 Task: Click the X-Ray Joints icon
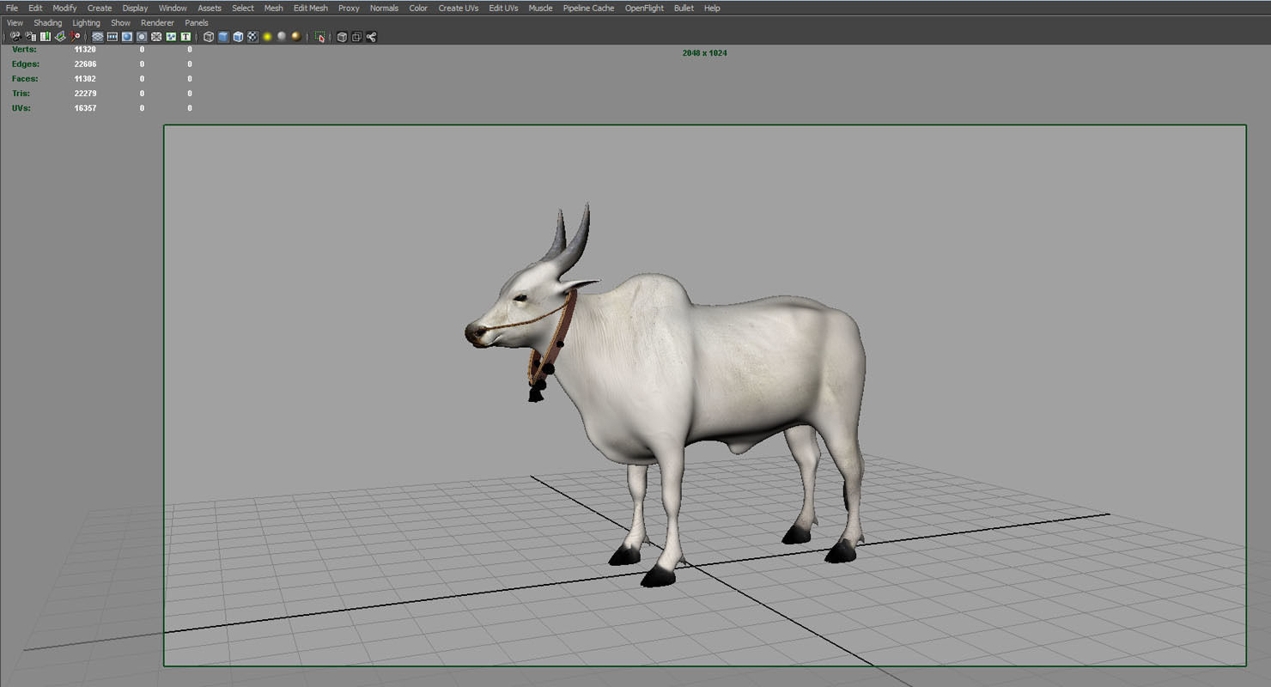coord(371,37)
